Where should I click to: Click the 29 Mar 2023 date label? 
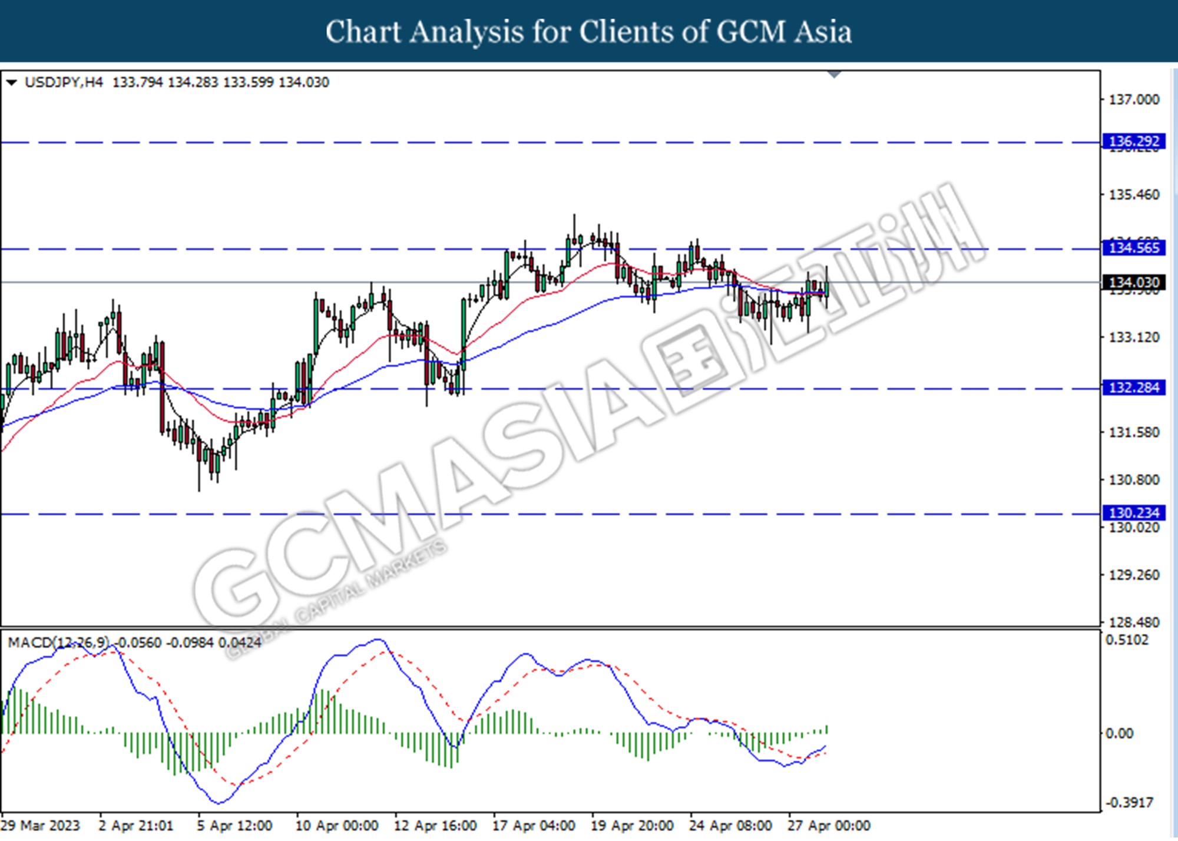pos(41,826)
